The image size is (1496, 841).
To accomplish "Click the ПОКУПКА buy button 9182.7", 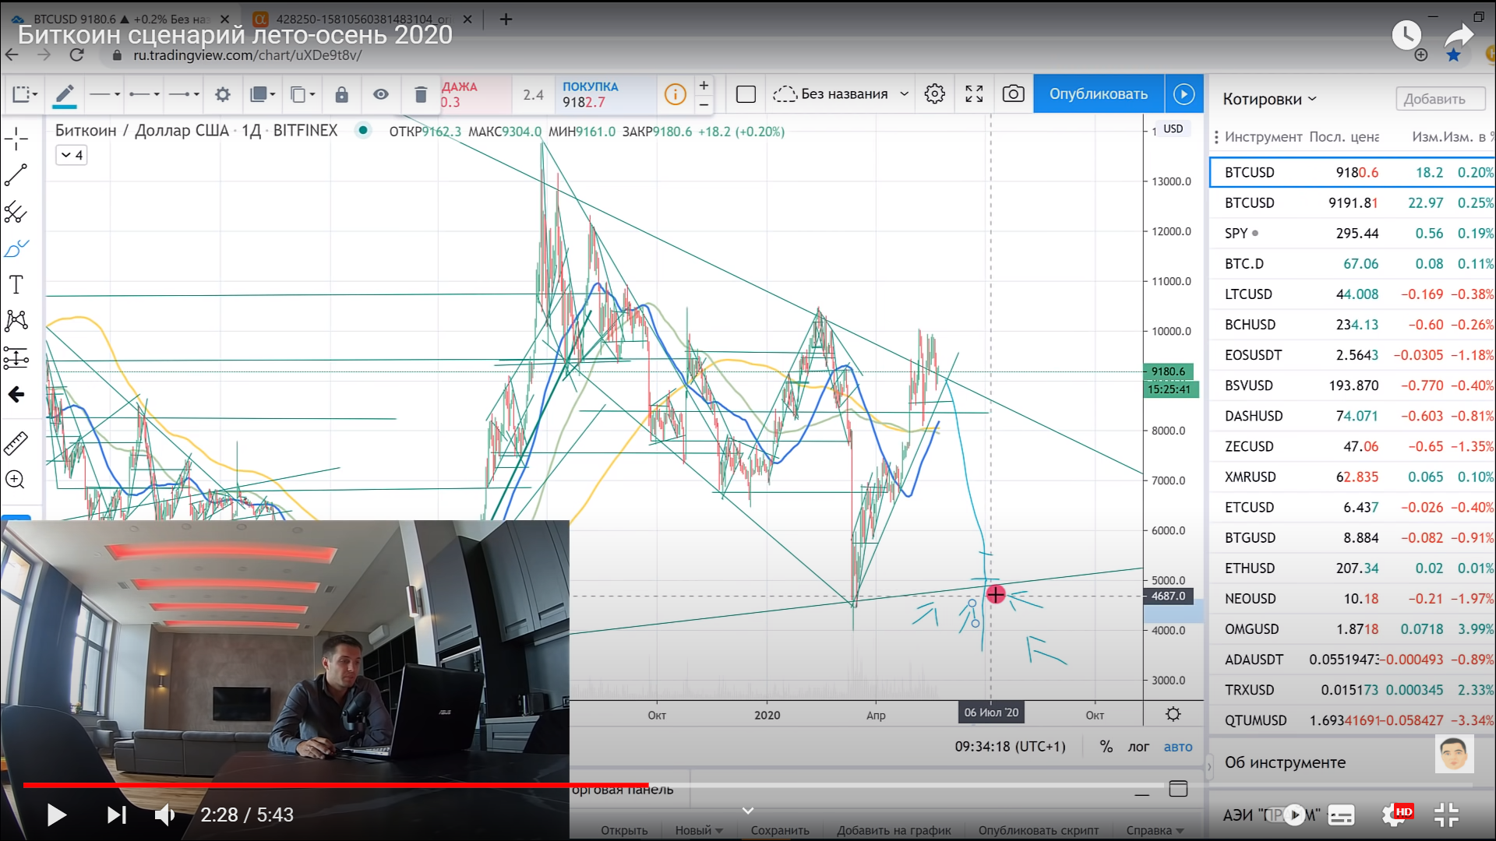I will [x=604, y=95].
